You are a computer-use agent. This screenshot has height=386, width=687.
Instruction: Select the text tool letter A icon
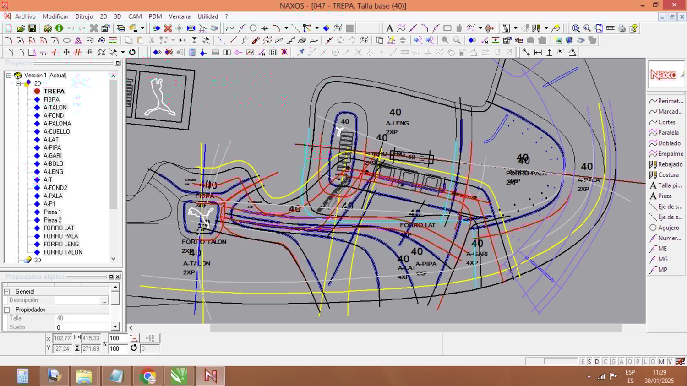[389, 28]
